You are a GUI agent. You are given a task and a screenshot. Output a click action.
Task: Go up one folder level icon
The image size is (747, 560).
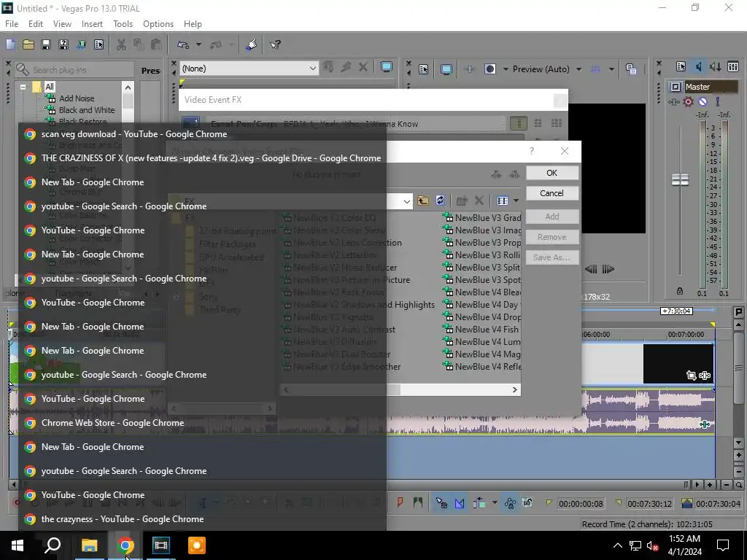(x=423, y=201)
